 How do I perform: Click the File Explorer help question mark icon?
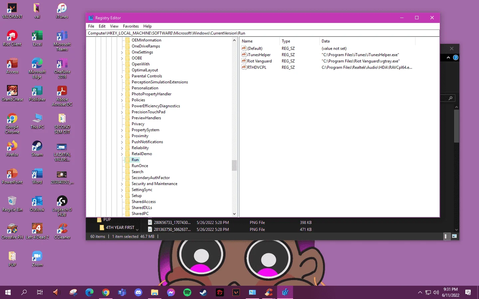tap(456, 57)
